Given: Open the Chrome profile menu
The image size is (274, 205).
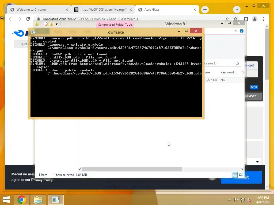Looking at the screenshot, I should [x=255, y=19].
